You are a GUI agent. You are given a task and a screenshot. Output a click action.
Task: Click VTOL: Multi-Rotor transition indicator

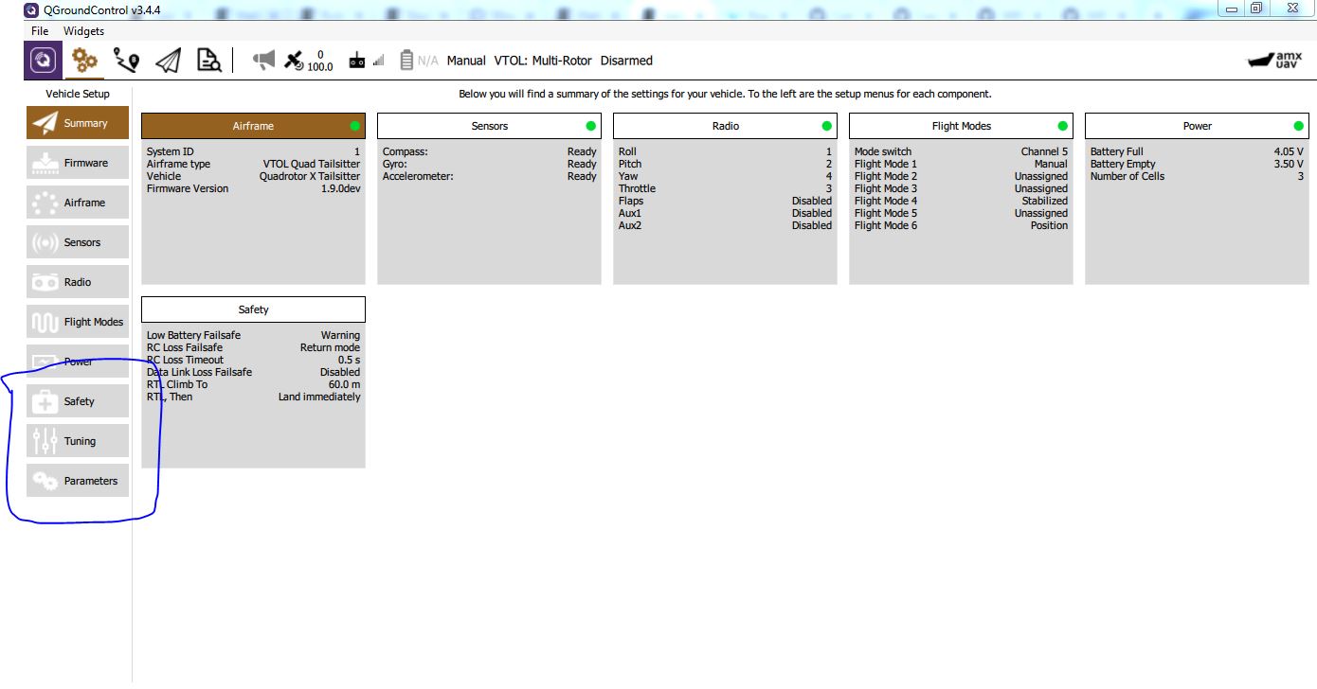click(543, 61)
